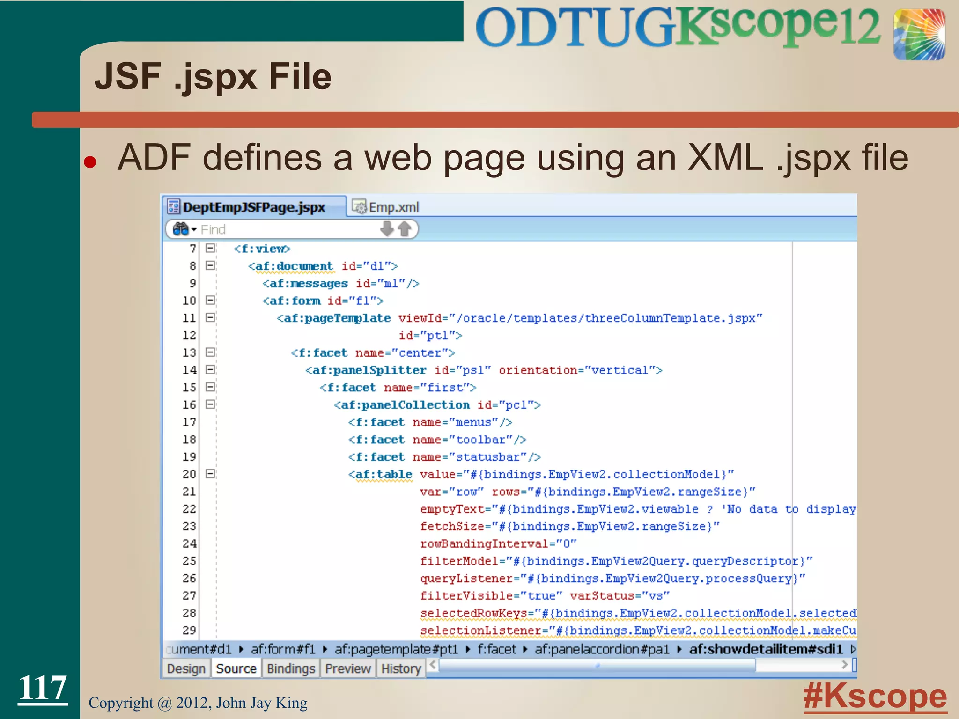
Task: Click line number 20 in the gutter
Action: click(189, 474)
